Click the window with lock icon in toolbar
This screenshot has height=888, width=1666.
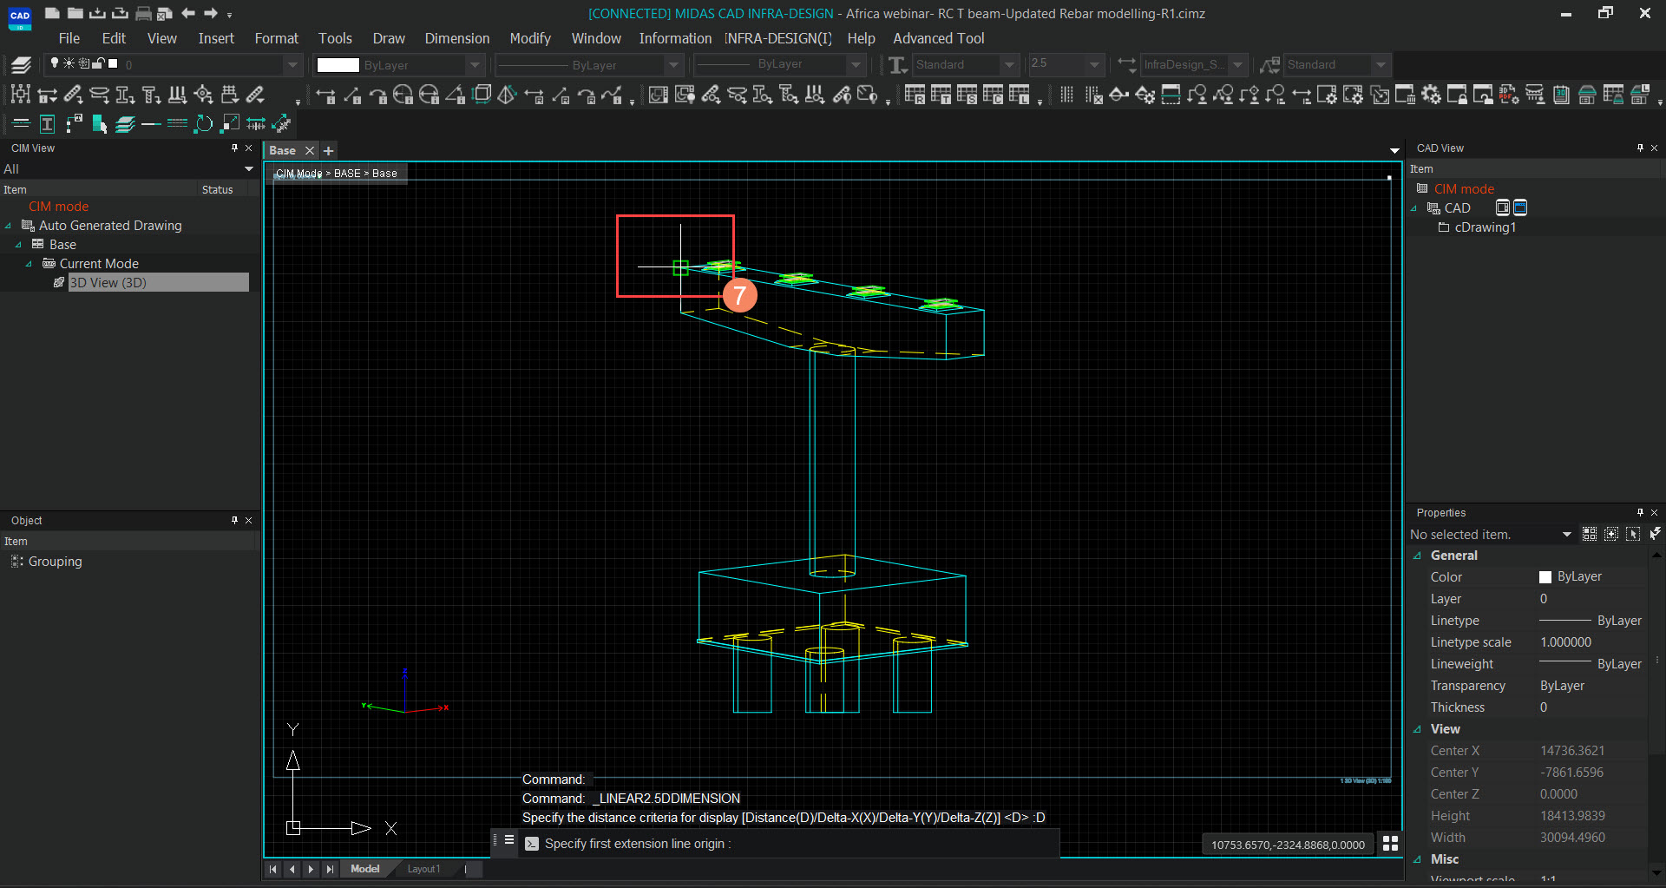coord(1457,95)
